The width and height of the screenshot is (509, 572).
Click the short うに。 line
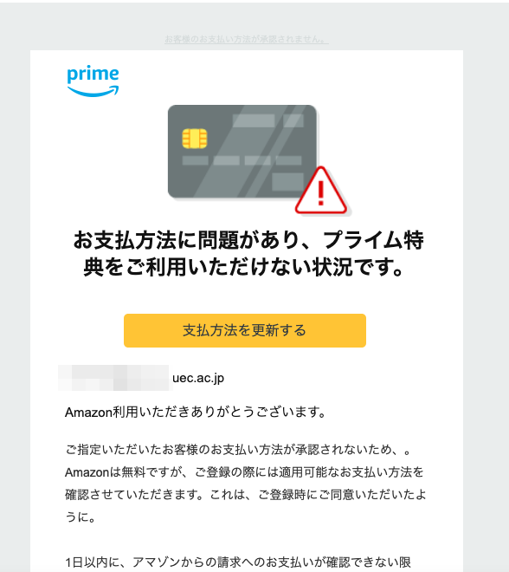(81, 517)
